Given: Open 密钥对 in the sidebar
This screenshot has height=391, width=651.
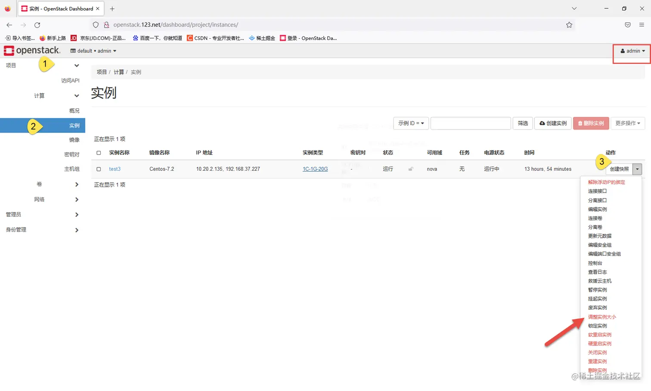Looking at the screenshot, I should click(72, 154).
